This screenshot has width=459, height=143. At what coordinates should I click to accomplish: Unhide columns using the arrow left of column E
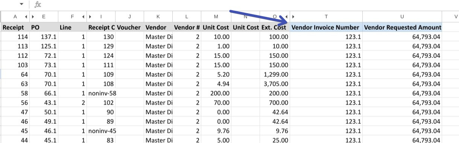pyautogui.click(x=33, y=17)
